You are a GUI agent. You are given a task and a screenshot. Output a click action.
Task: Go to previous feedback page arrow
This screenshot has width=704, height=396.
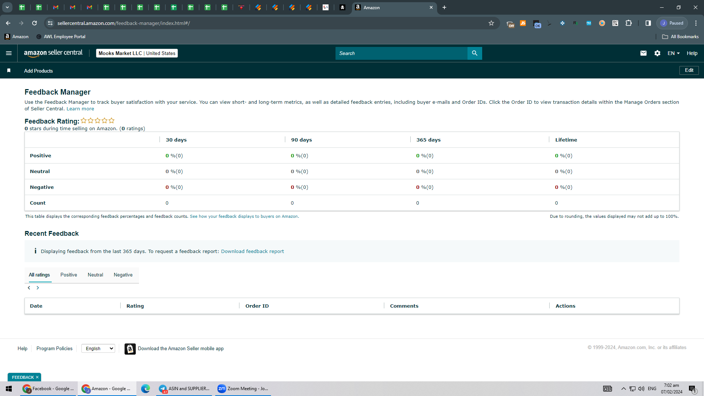[29, 288]
